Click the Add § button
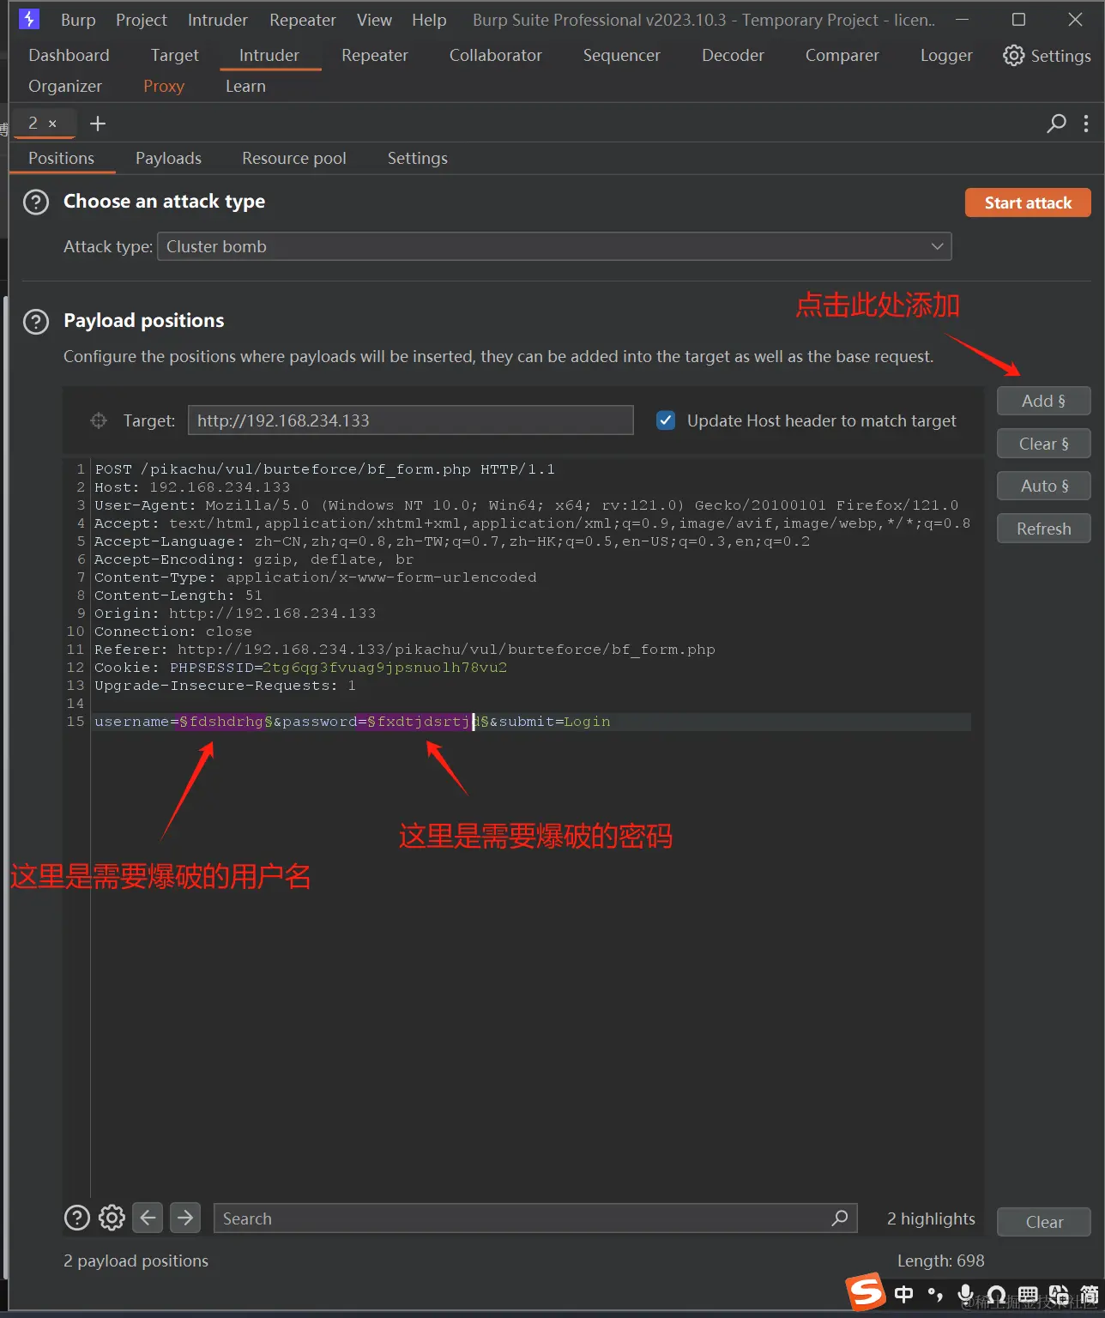Viewport: 1105px width, 1318px height. pos(1043,401)
